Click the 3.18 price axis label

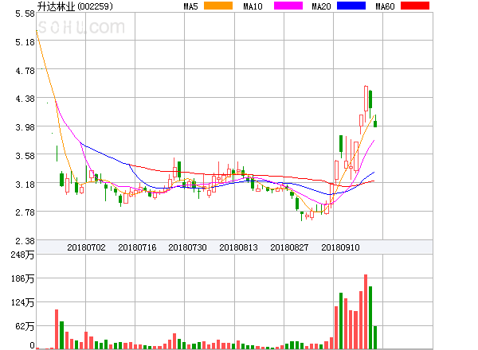pos(25,185)
